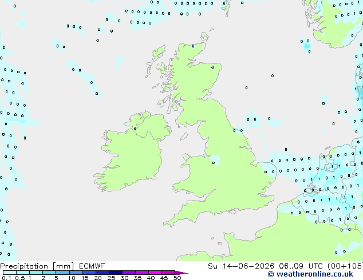Click the "(00+105)" forecast offset text

(345, 266)
